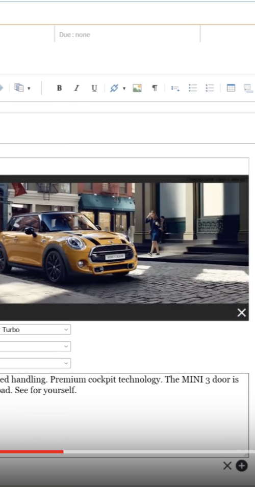Open the second dropdown below Turbo

tap(35, 346)
